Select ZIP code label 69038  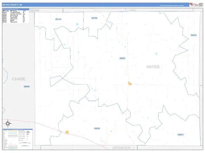tap(193, 35)
